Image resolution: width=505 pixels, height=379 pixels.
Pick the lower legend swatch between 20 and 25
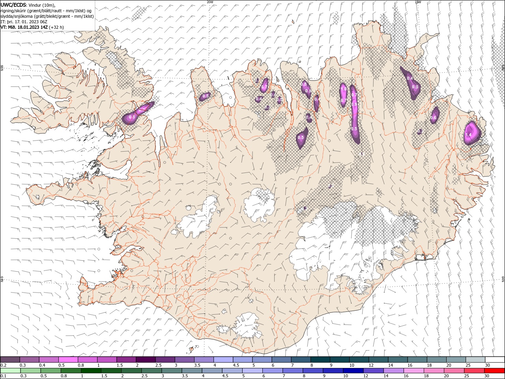(x=454, y=371)
